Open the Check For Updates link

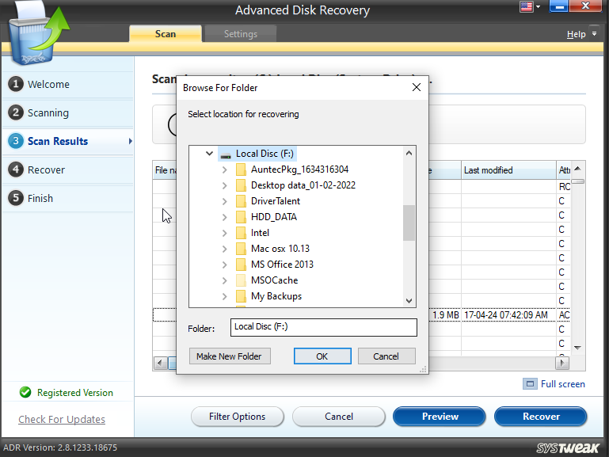click(x=62, y=419)
